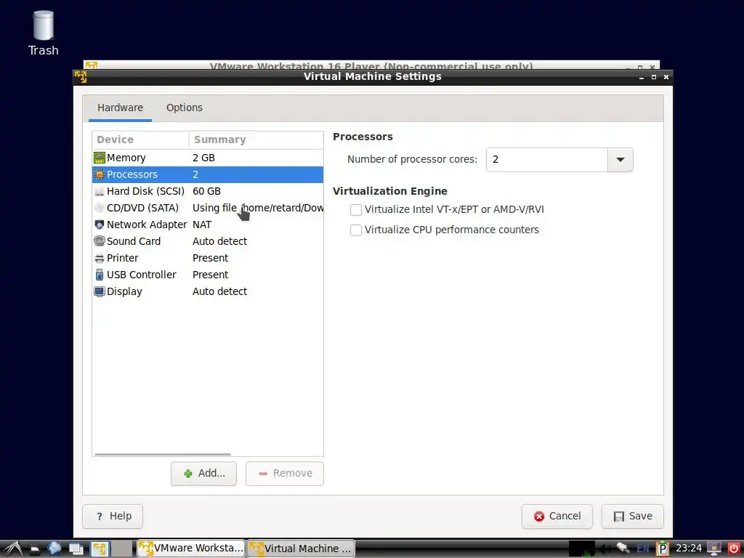Screen dimensions: 744x558
Task: Open the CPU usage monitor graph
Action: 581,549
